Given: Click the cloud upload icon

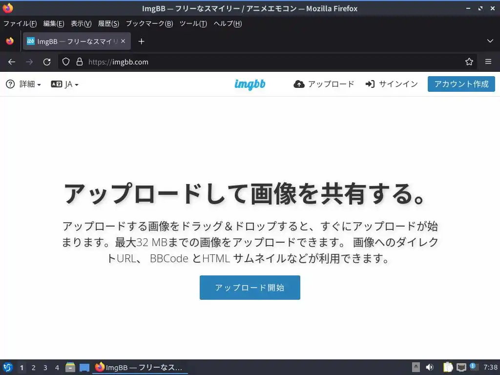Looking at the screenshot, I should pyautogui.click(x=299, y=84).
